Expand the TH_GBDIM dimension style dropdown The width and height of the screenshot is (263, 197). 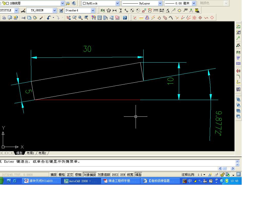click(x=54, y=10)
